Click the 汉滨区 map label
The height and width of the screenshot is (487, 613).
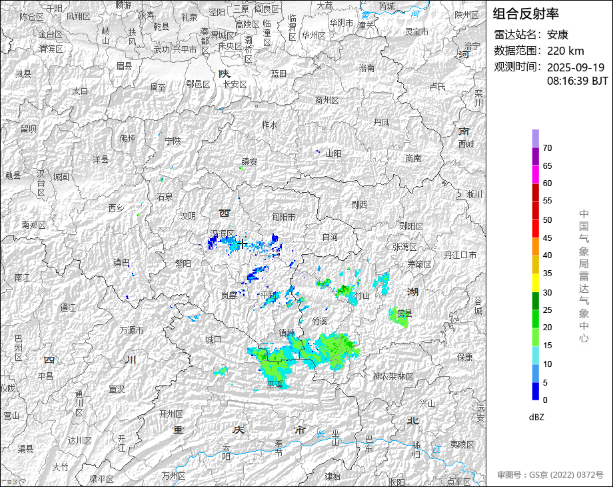222,233
